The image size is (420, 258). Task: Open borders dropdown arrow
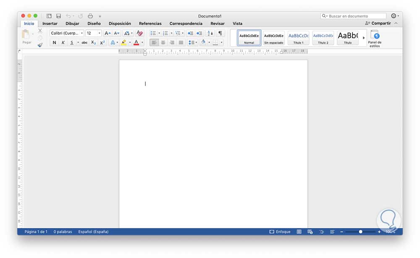[x=221, y=42]
